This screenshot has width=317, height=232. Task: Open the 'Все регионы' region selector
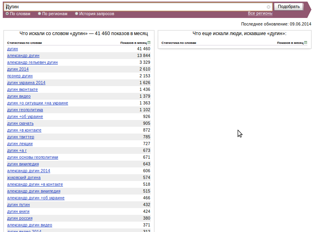(x=260, y=14)
